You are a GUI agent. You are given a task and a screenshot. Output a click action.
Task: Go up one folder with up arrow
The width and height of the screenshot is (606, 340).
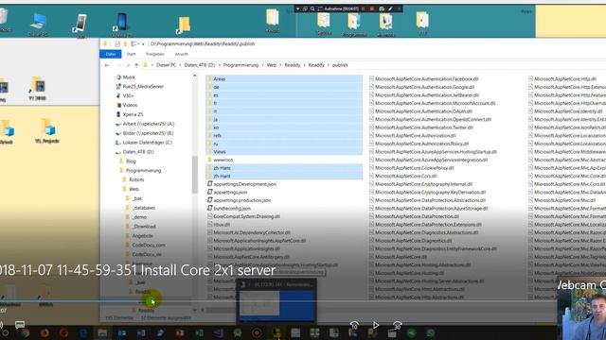click(x=136, y=65)
